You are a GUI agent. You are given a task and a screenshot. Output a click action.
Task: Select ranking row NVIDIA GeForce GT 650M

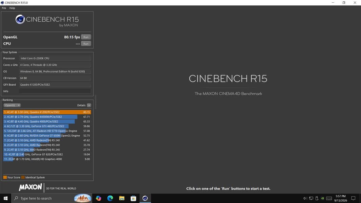coord(47,136)
